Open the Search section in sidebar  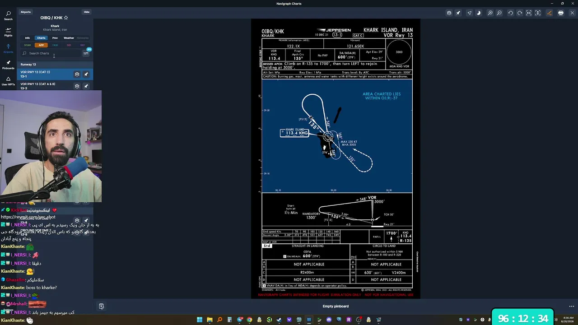[x=8, y=16]
